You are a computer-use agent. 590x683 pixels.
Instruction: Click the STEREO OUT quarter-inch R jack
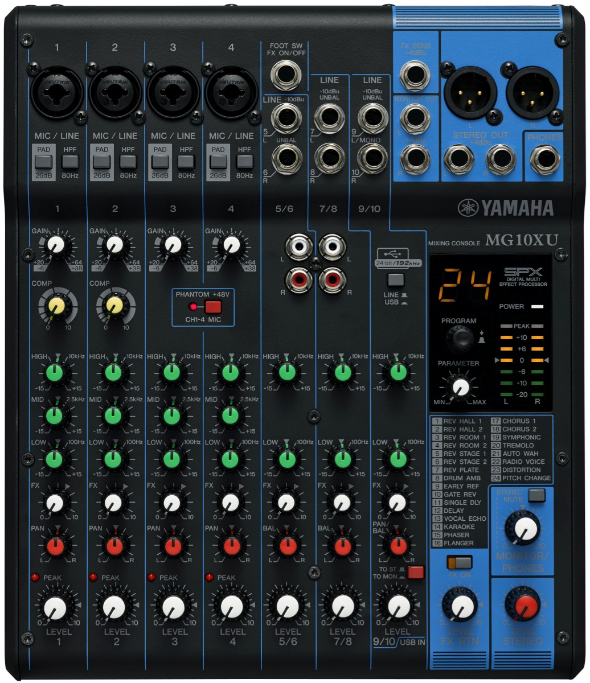pyautogui.click(x=502, y=159)
